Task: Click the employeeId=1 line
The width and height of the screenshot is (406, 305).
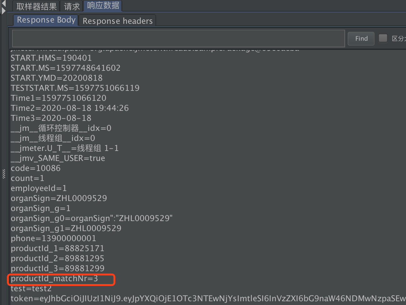Action: point(39,188)
